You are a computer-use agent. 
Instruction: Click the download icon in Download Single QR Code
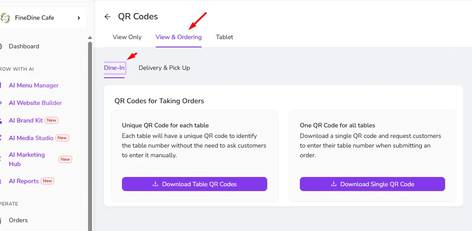point(334,184)
